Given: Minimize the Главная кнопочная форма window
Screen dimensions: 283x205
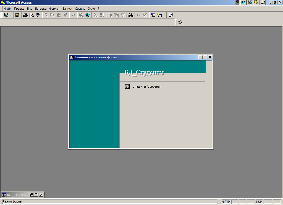Looking at the screenshot, I should (200, 57).
